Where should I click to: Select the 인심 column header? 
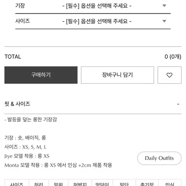point(170,184)
